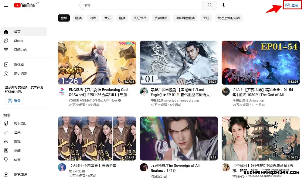
Task: Open the three-dot settings menu
Action: point(276,5)
